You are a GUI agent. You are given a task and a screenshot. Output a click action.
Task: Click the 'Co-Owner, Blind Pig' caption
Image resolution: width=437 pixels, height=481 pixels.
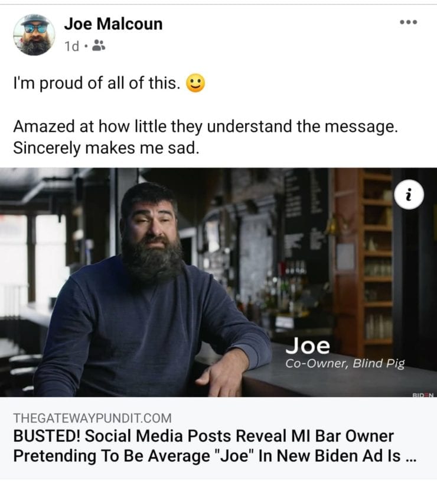(x=345, y=363)
